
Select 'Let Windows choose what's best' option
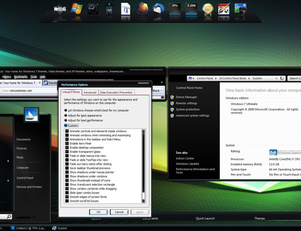66,110
